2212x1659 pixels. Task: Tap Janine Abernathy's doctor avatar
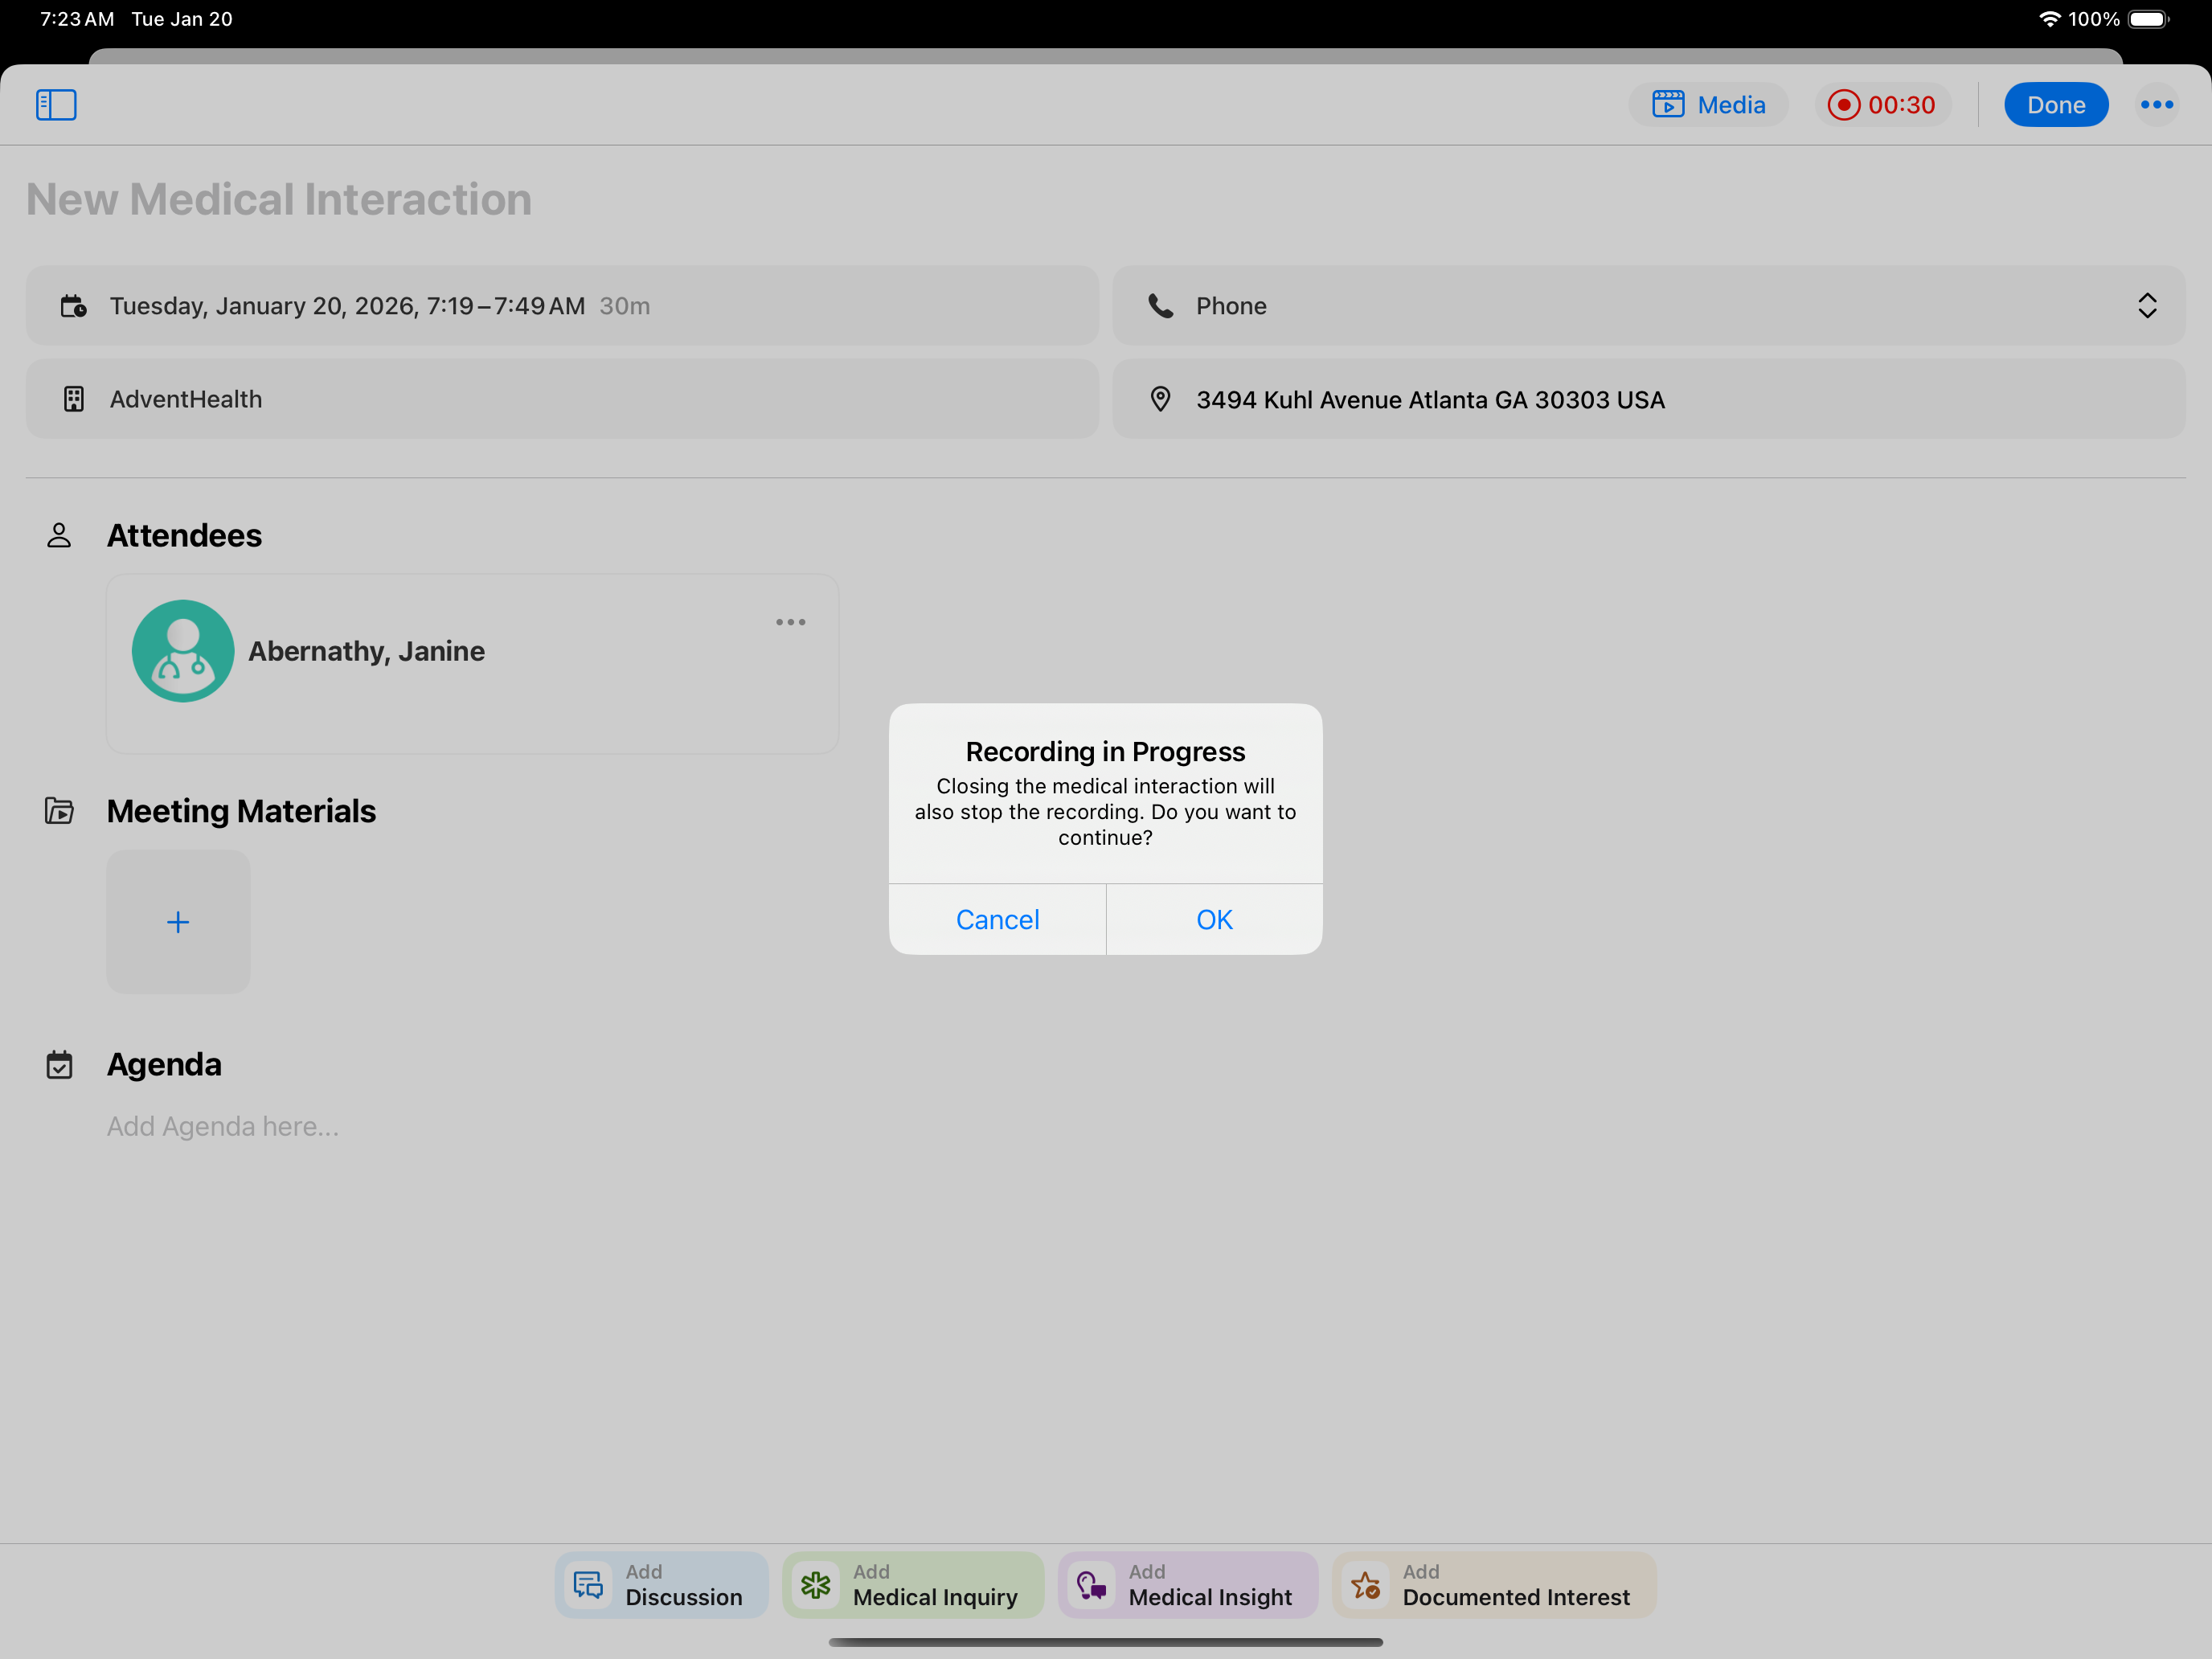tap(183, 651)
